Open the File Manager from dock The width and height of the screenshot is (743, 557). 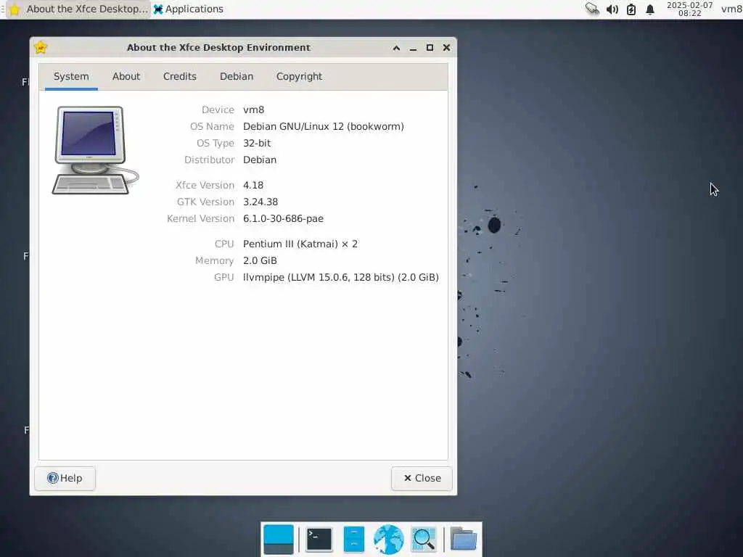tap(354, 539)
